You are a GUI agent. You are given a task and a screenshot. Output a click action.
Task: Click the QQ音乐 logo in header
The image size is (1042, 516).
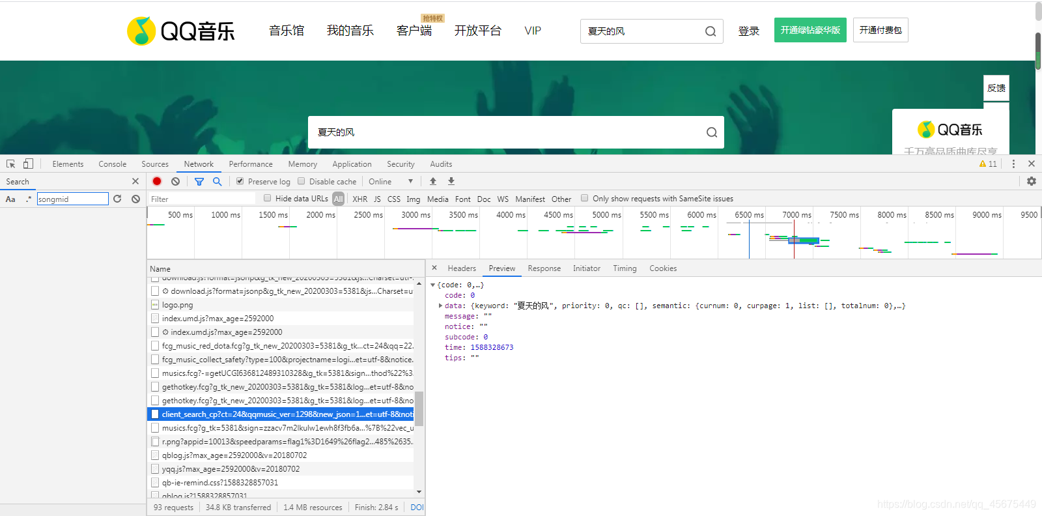point(181,31)
